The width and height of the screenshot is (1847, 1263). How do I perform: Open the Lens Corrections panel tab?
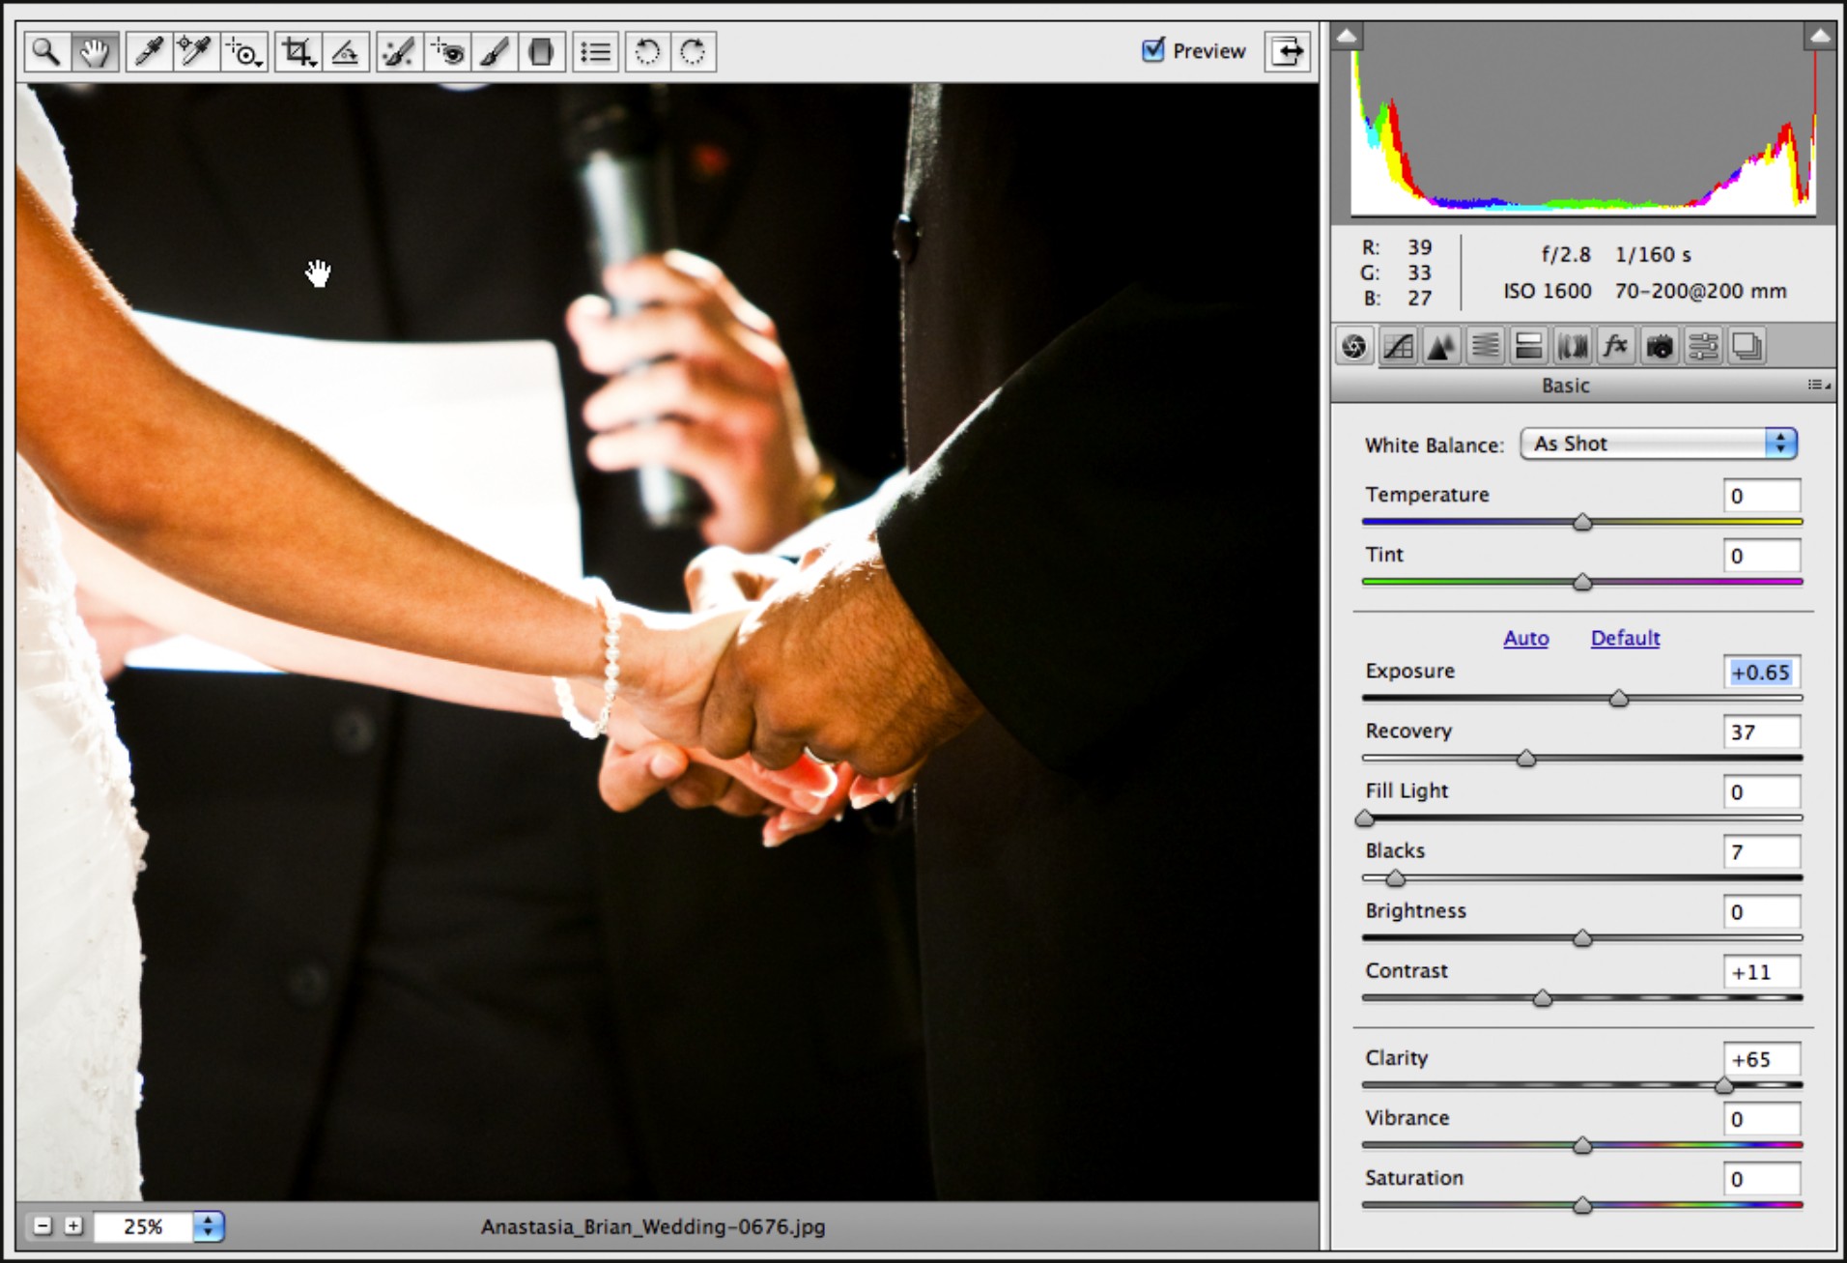point(1572,346)
